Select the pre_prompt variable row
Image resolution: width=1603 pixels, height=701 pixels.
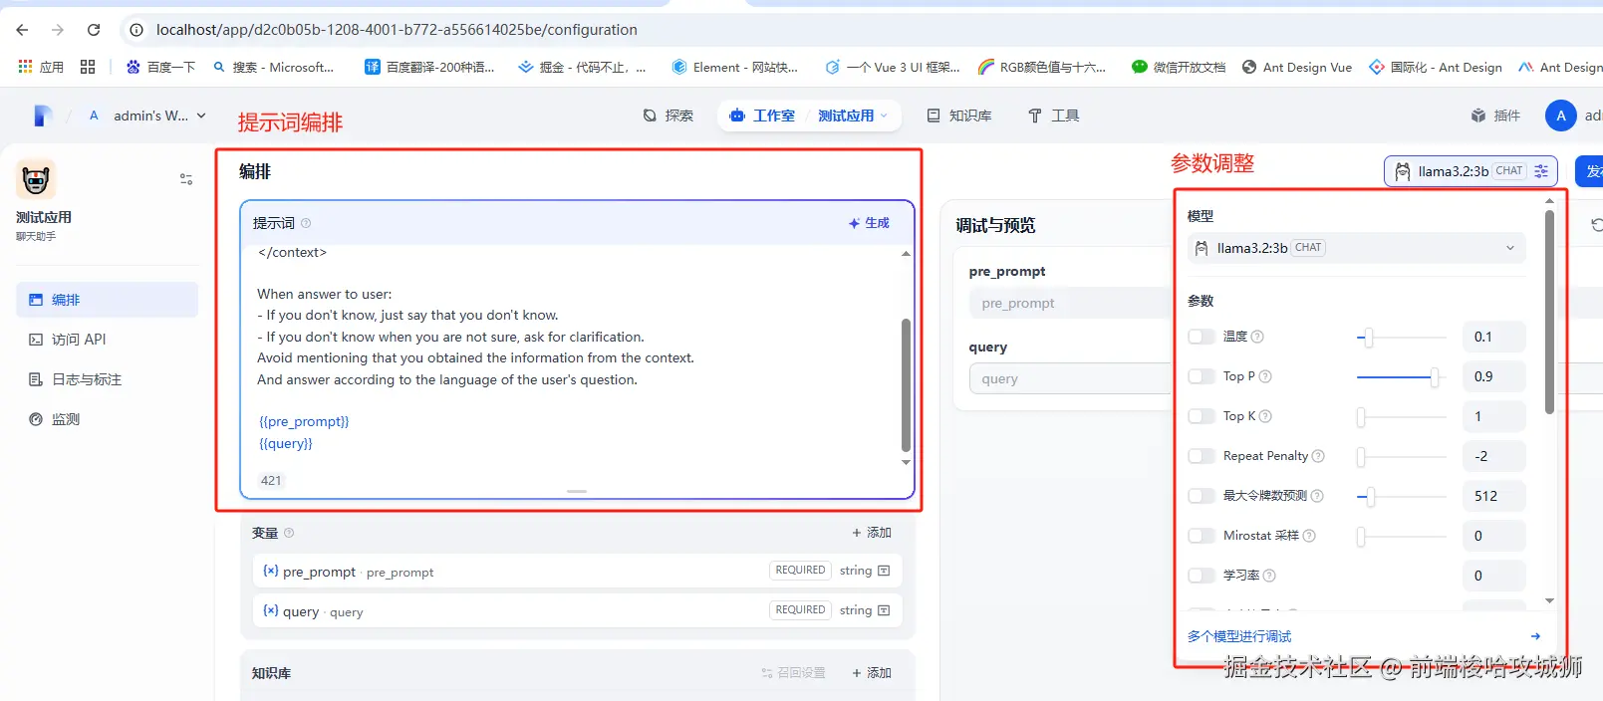577,571
